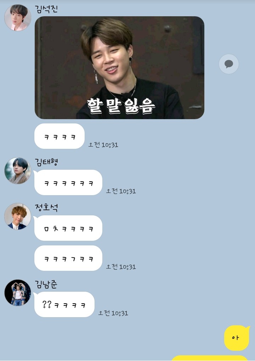Tap 김태형's ㅋㅋㅋㅋㅋㅋ message bubble

pos(68,182)
